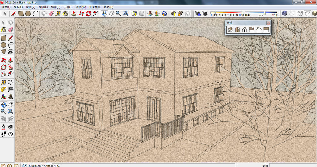Toggle terrain display icon
This screenshot has height=167, width=317.
(x=141, y=14)
